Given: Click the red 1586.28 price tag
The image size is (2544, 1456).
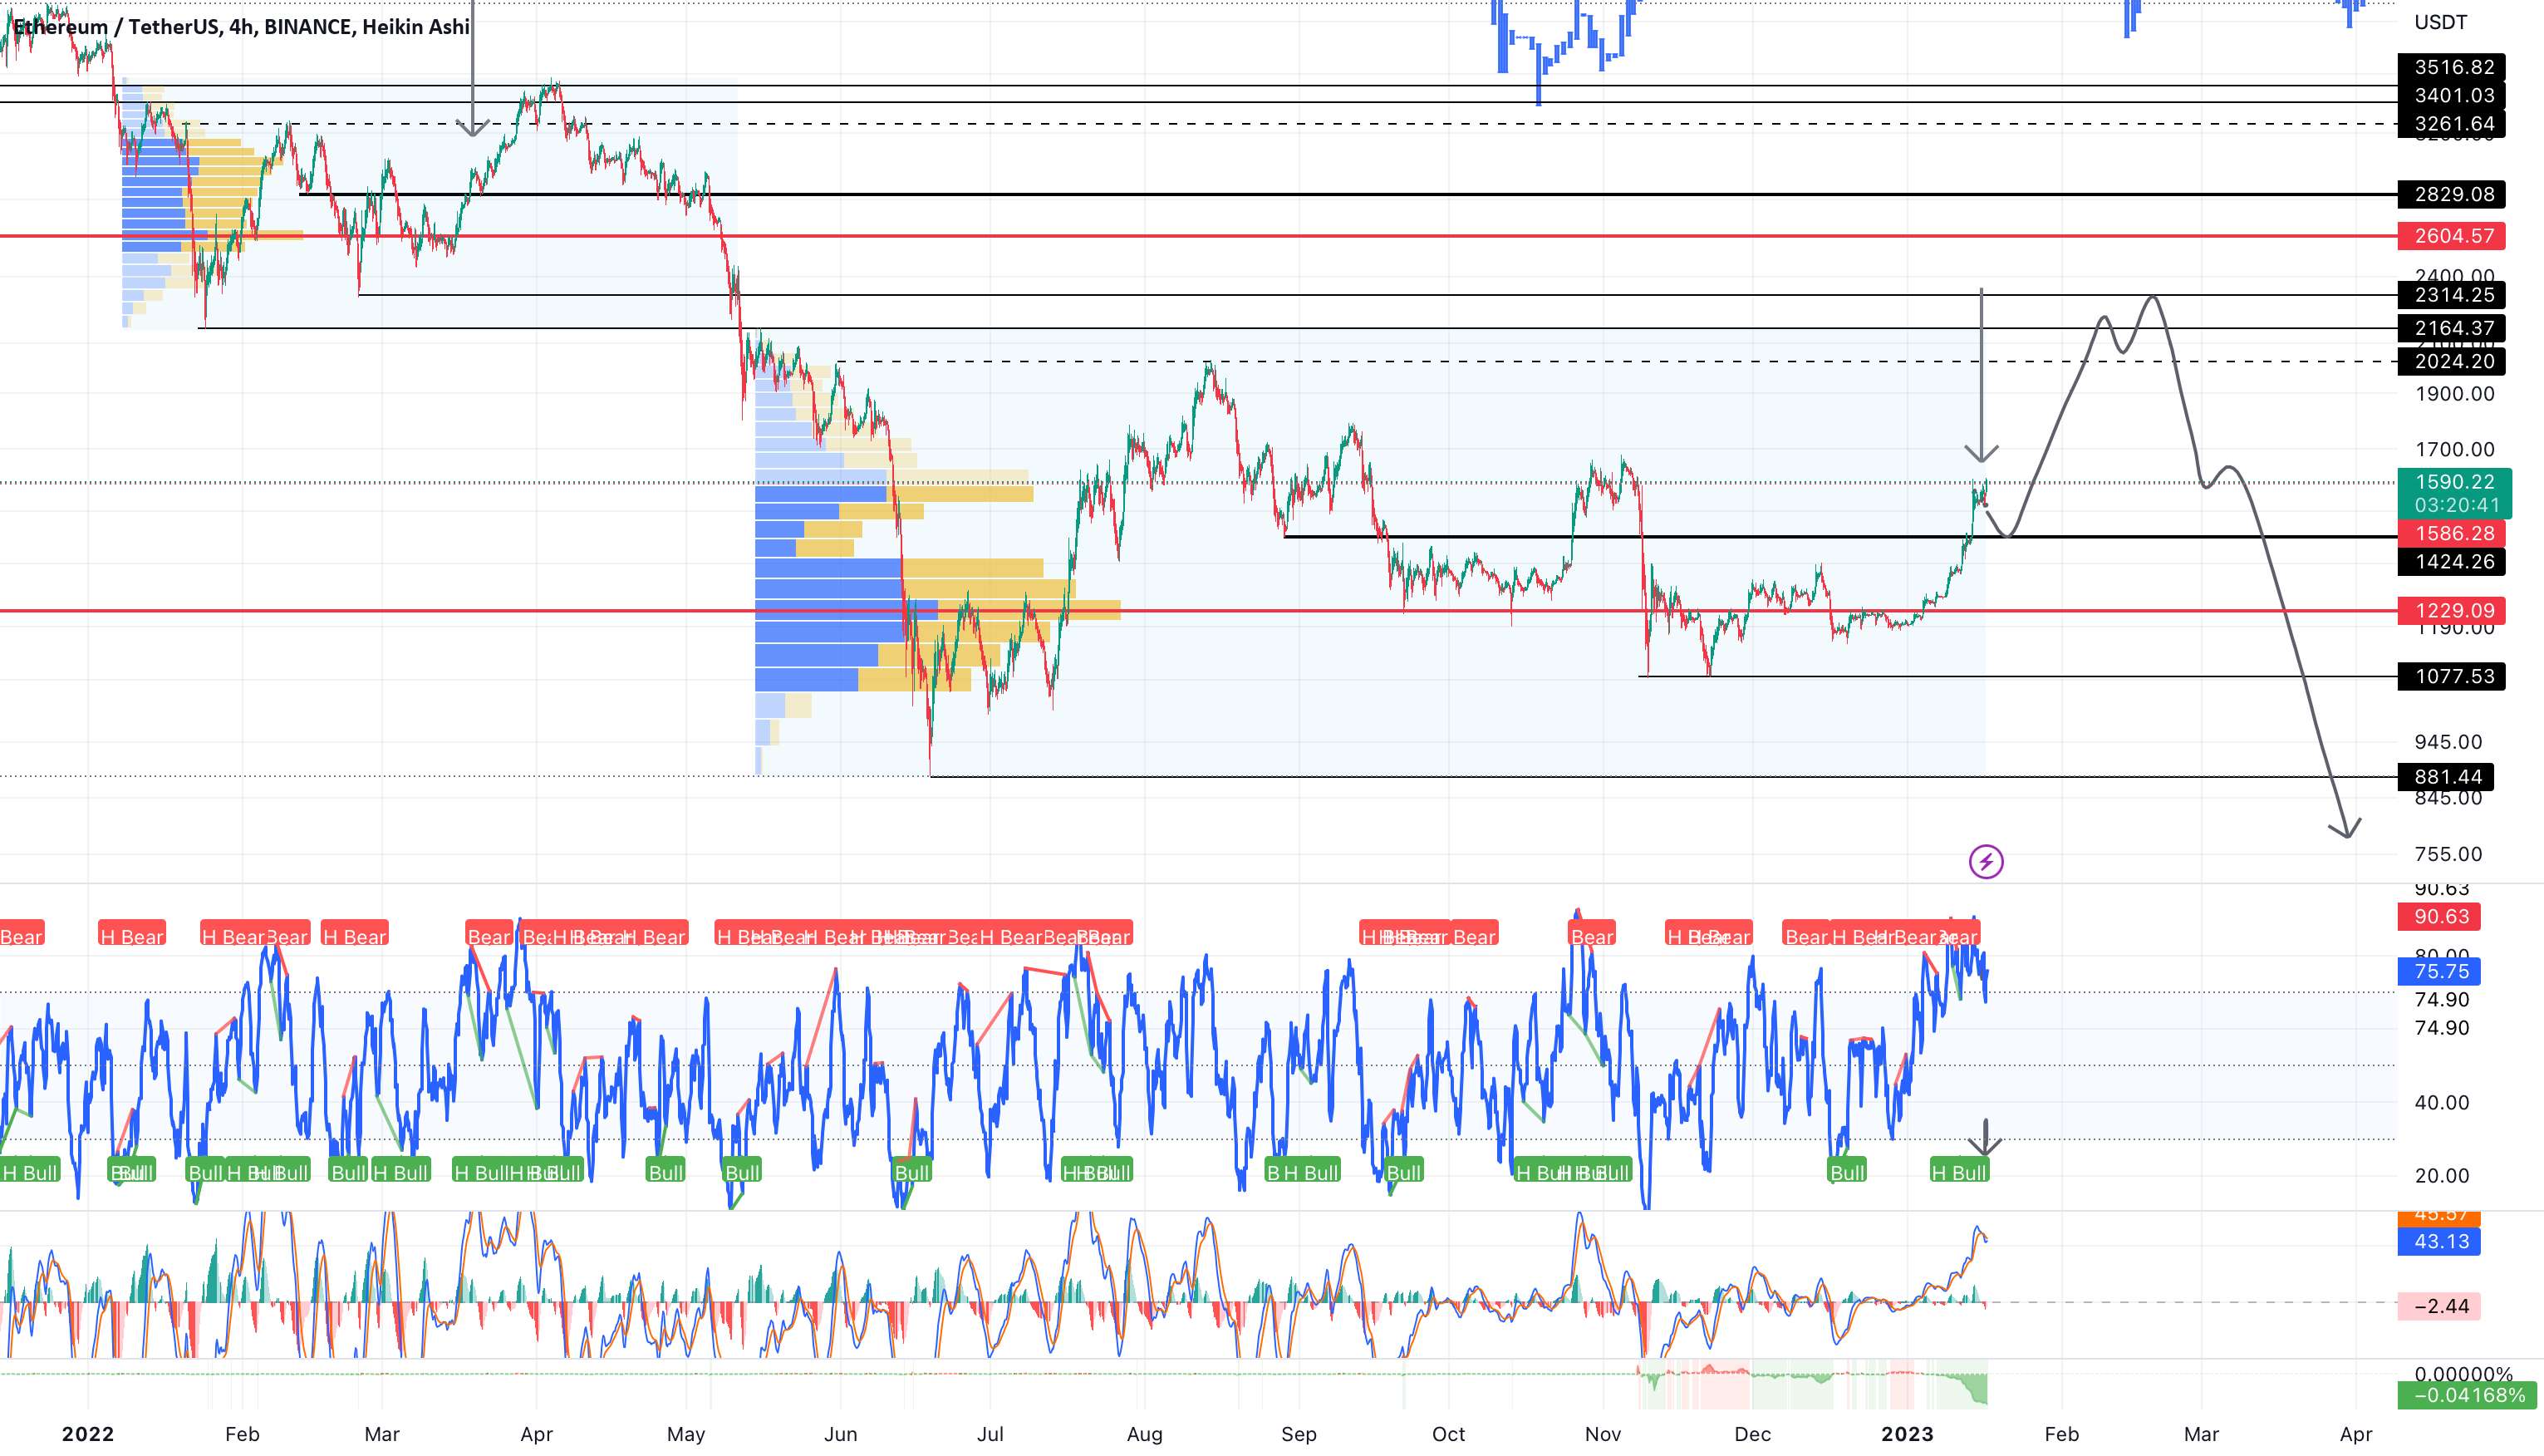Looking at the screenshot, I should click(x=2451, y=533).
